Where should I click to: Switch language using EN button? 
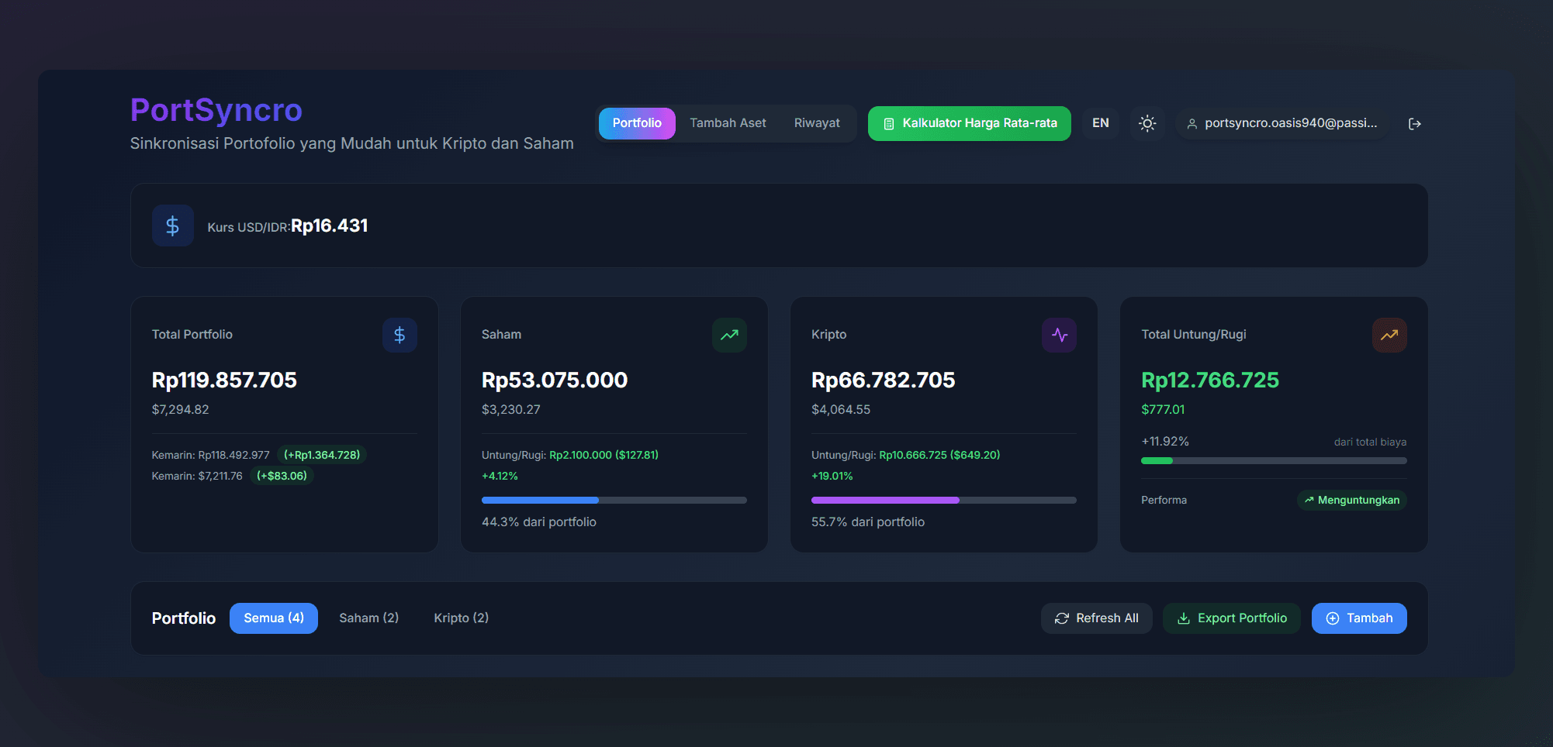pos(1100,123)
